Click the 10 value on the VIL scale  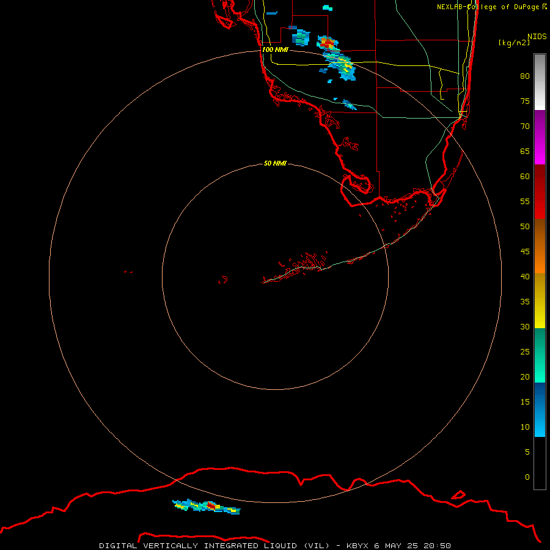click(x=525, y=427)
